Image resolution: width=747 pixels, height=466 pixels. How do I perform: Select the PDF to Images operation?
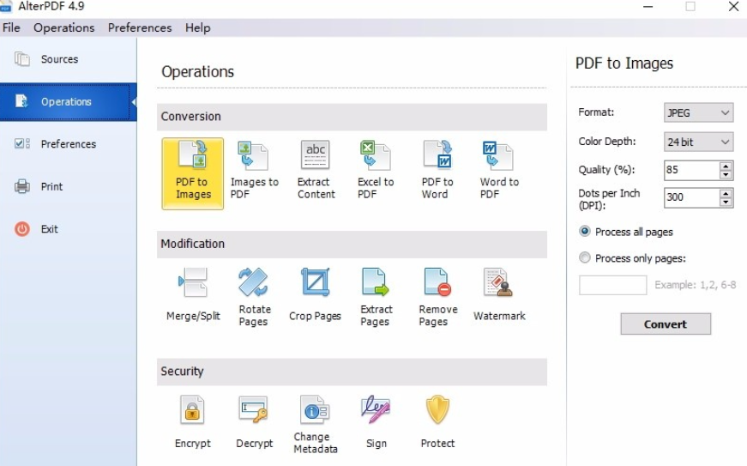pyautogui.click(x=192, y=173)
